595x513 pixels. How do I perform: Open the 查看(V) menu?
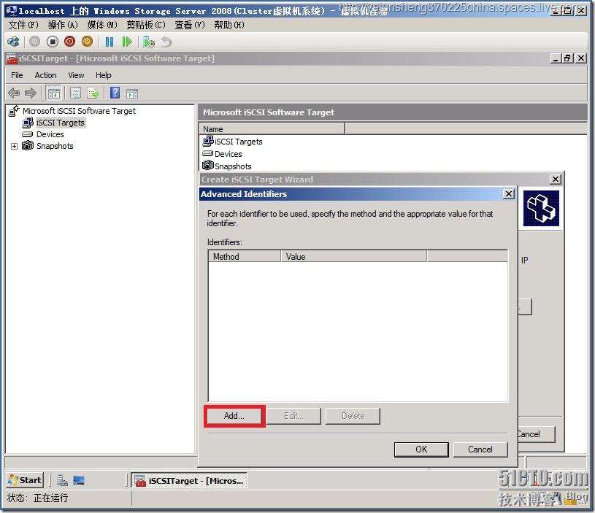(x=190, y=25)
